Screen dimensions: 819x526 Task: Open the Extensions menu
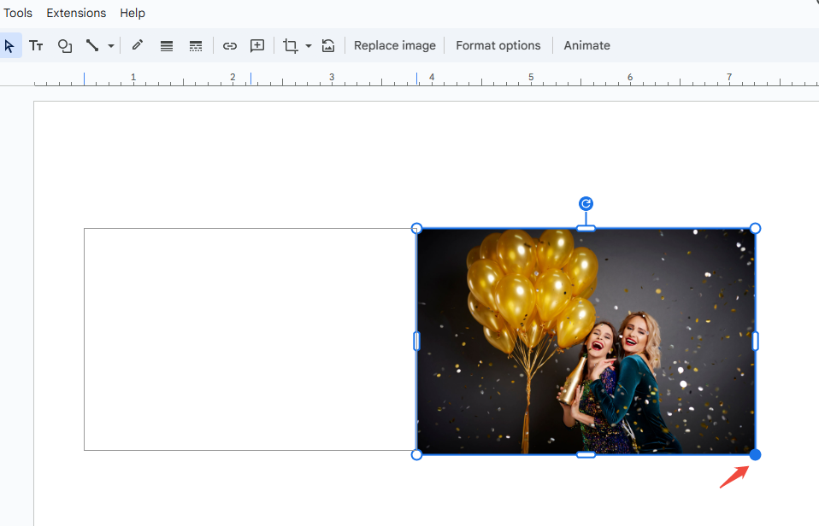pyautogui.click(x=76, y=13)
